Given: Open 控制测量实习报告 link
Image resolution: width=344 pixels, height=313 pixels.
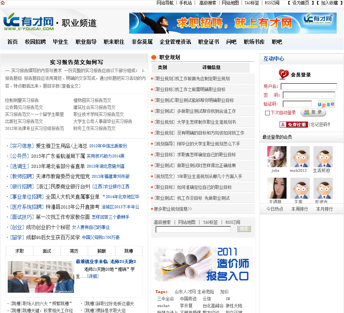Looking at the screenshot, I should point(22,100).
